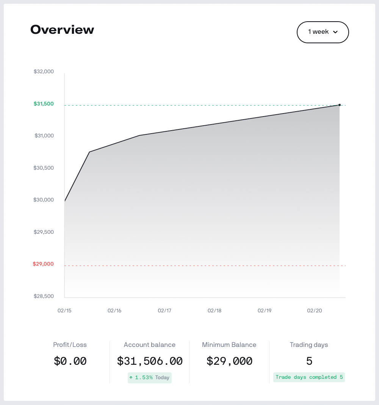Click the 02/16 date label on the axis

click(x=114, y=310)
